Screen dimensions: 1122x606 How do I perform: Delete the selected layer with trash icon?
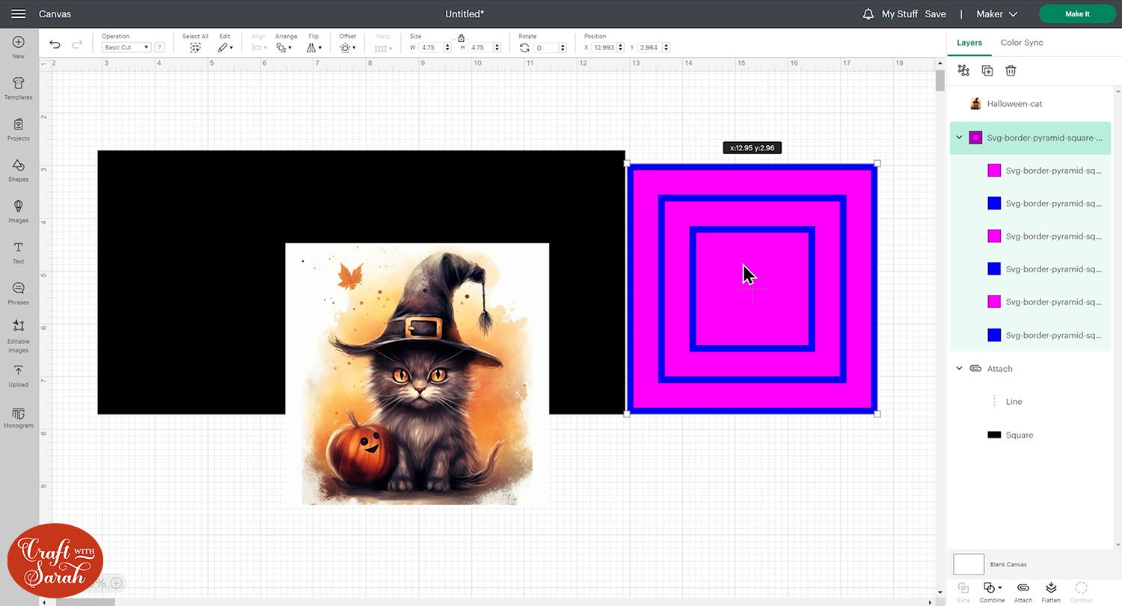tap(1011, 70)
